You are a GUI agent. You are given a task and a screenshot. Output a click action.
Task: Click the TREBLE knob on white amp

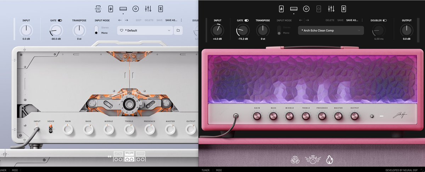(129, 130)
